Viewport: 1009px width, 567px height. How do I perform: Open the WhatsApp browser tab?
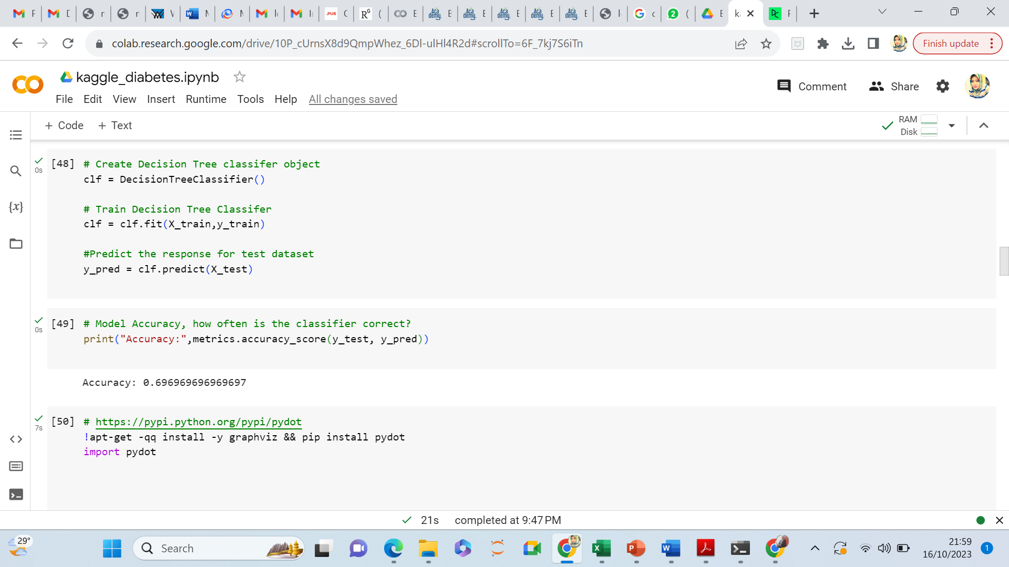[x=679, y=14]
